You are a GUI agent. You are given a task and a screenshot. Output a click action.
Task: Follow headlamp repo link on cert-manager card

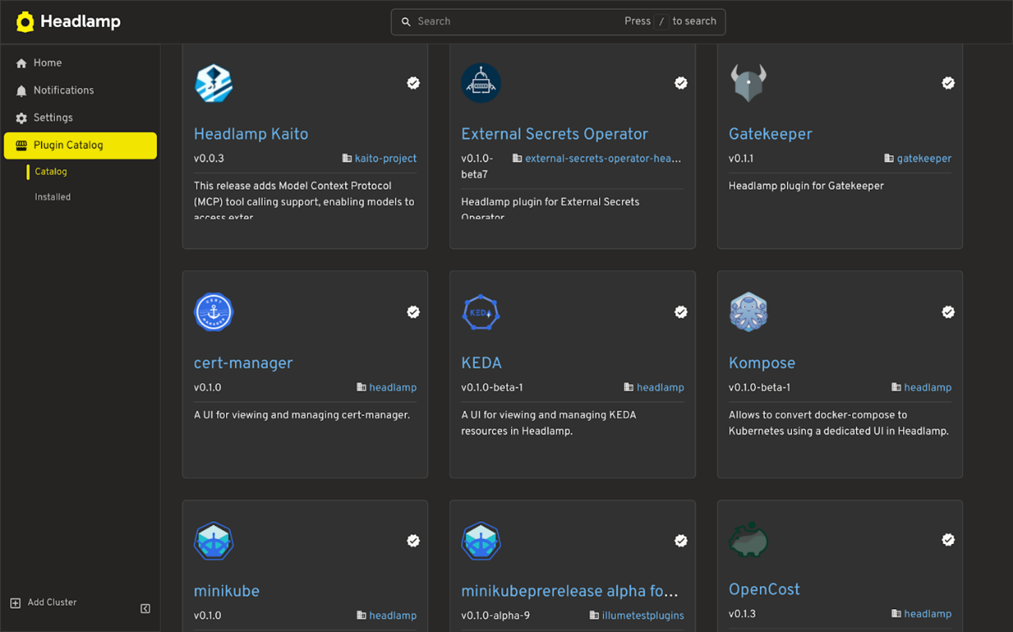[x=393, y=388]
